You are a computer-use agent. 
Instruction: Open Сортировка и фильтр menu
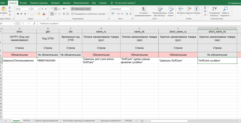(214, 12)
